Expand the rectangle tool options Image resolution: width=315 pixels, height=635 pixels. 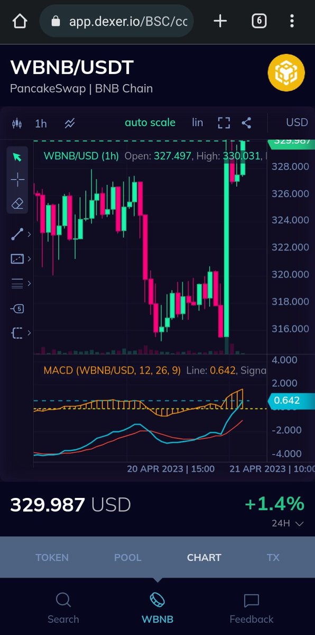tap(29, 259)
